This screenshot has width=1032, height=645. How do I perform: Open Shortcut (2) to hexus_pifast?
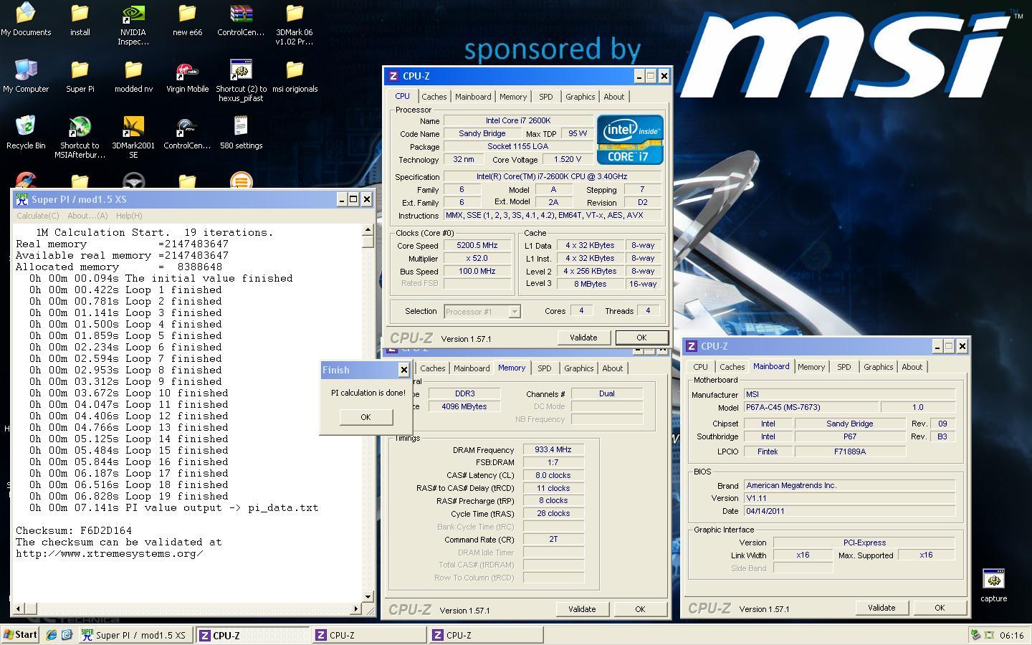click(241, 81)
